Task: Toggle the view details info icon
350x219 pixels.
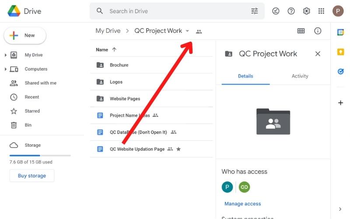Action: tap(318, 31)
